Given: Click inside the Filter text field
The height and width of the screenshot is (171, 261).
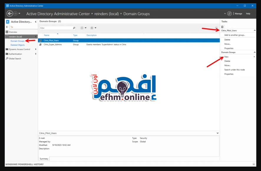Looking at the screenshot, I should point(55,28).
